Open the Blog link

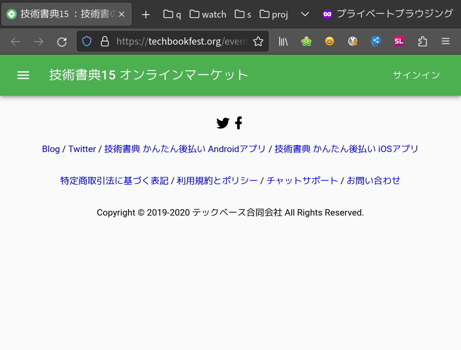click(x=51, y=149)
